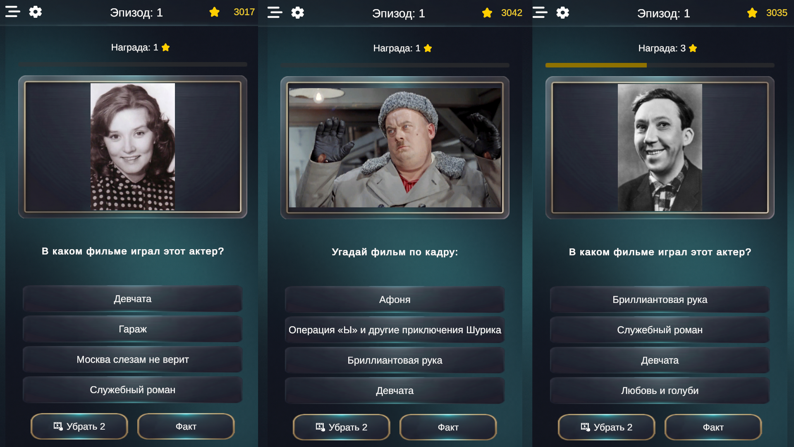Select Москва слезам не верит answer
794x447 pixels.
[133, 360]
